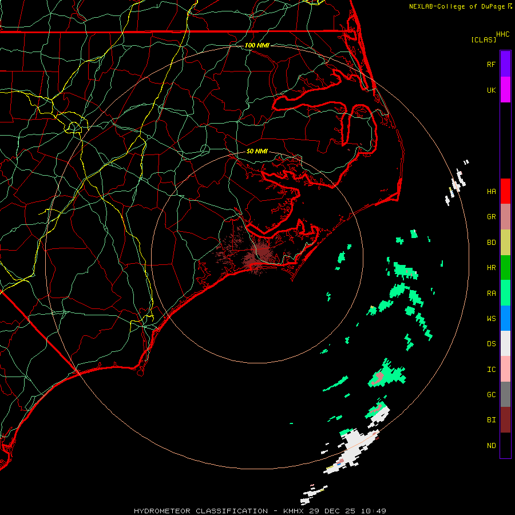This screenshot has height=515, width=515.
Task: Click the brown BI legend color swatch
Action: tap(505, 420)
